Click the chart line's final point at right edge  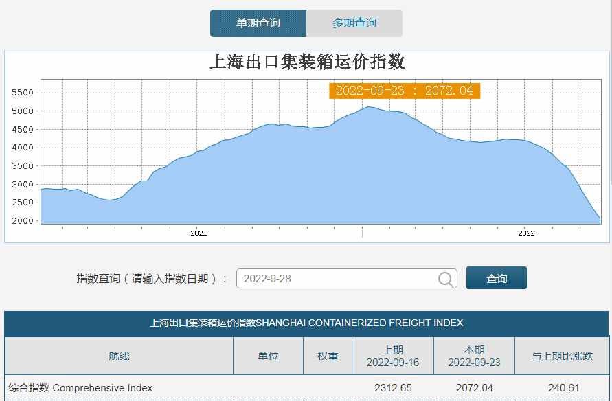600,219
